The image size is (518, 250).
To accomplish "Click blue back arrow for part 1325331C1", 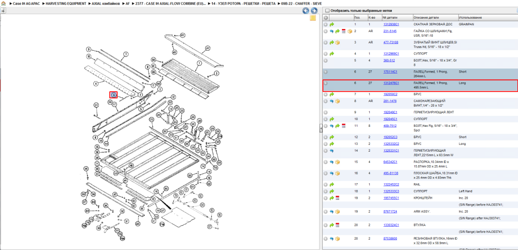I will click(332, 151).
